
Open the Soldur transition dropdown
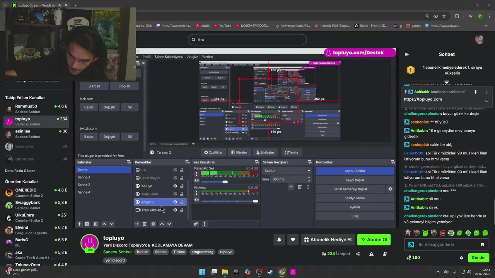point(287,171)
